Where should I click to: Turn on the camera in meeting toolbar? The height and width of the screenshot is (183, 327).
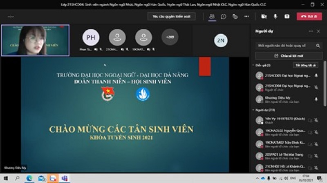tap(264, 17)
